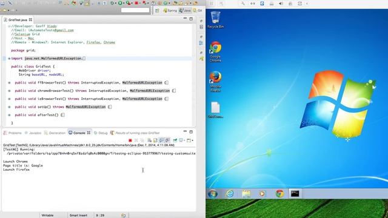Click 'Smart Insert' in the status bar
Screen dimensions: 388x218
click(78, 216)
